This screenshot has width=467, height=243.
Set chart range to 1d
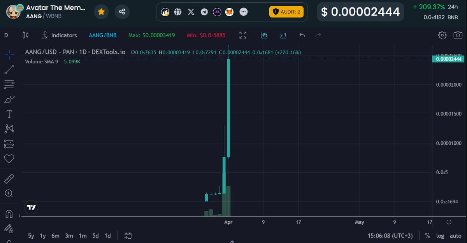107,236
